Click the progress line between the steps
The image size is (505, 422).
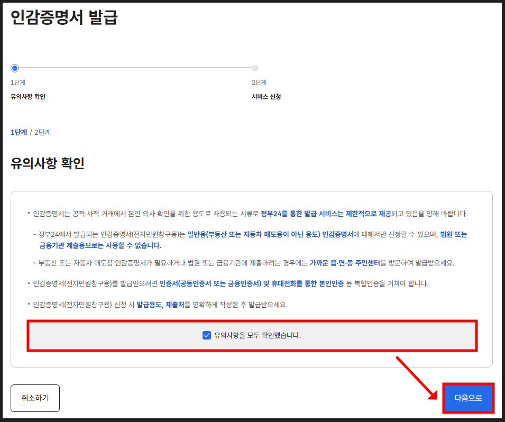(135, 68)
